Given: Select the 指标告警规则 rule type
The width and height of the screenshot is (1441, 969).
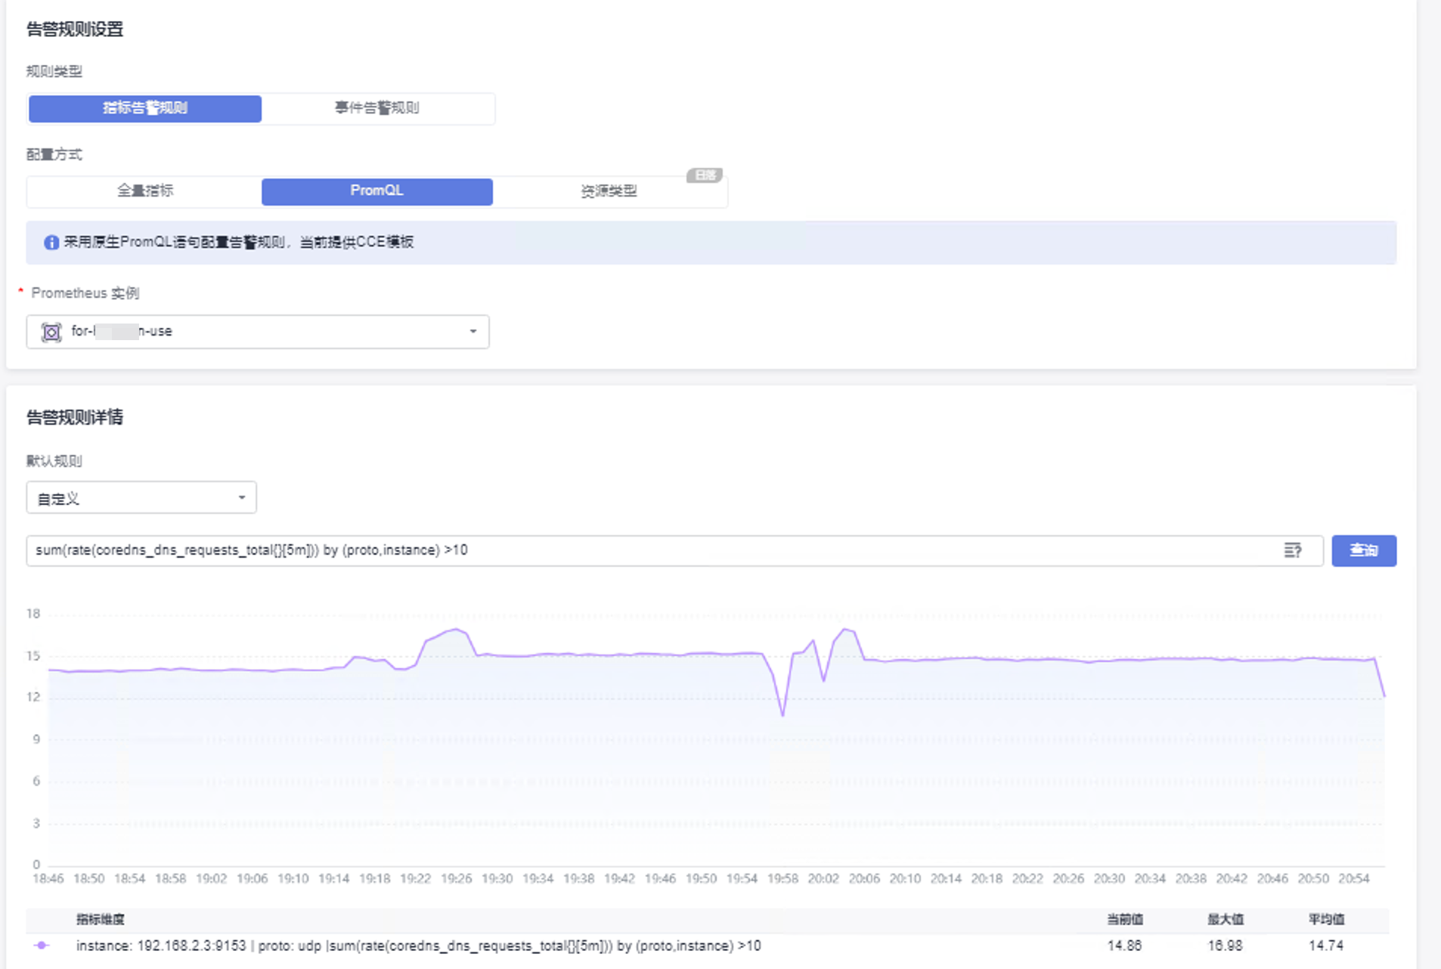Looking at the screenshot, I should (x=145, y=108).
